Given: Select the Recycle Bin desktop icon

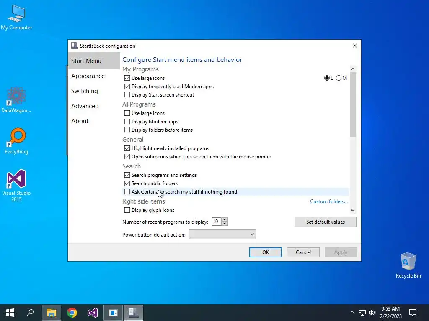Looking at the screenshot, I should pos(408,265).
